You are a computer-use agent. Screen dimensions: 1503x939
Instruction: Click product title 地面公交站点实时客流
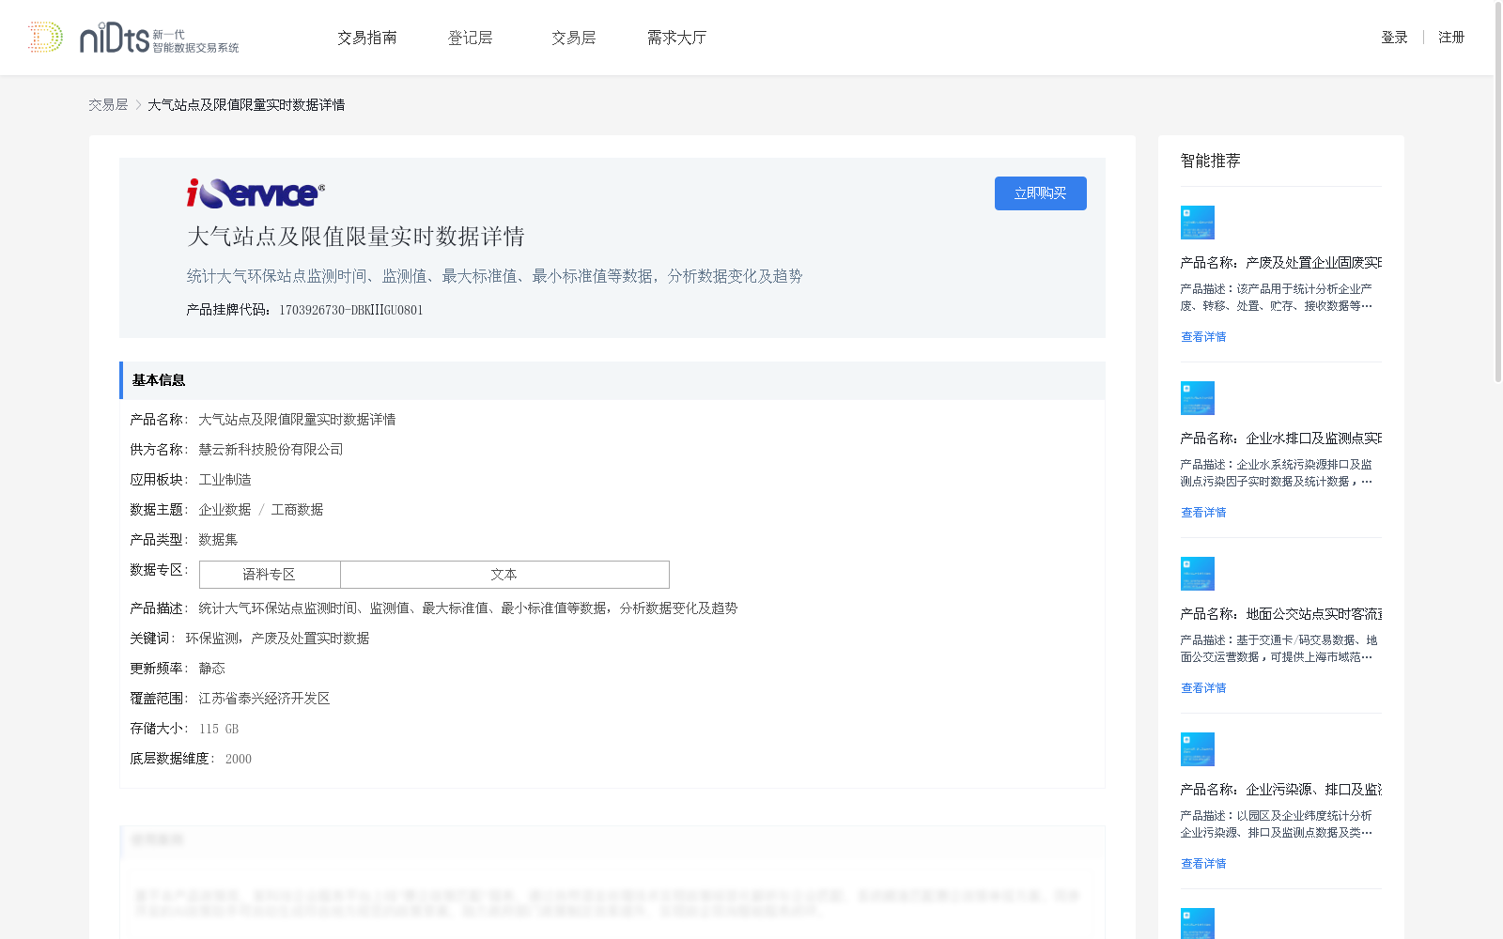point(1281,614)
